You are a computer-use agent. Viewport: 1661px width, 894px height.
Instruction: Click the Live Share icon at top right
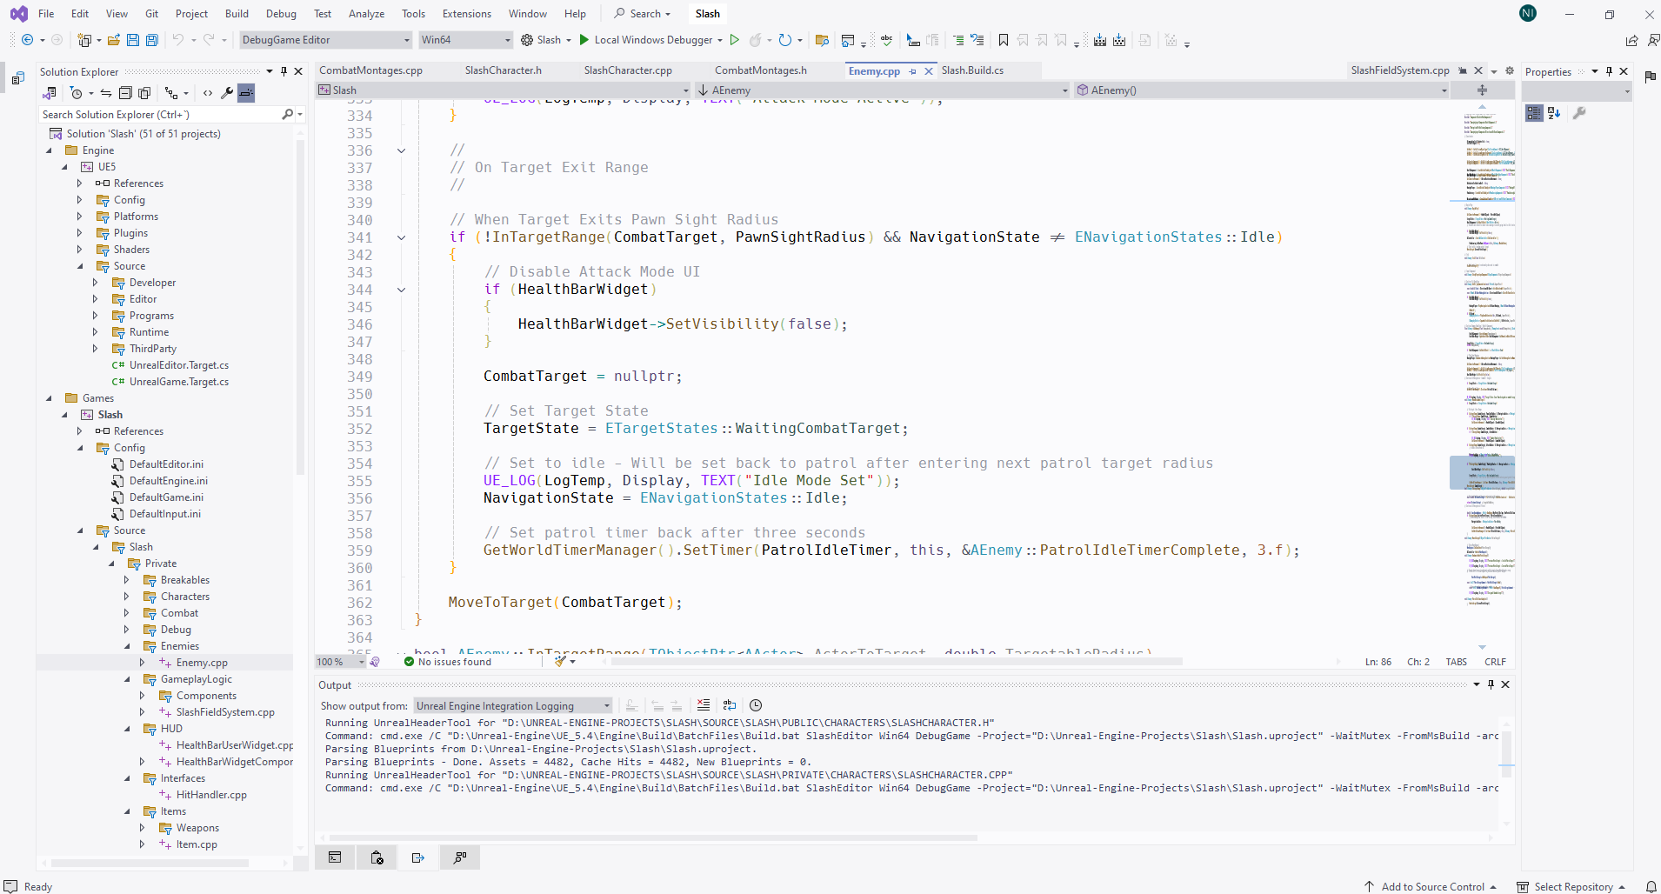click(1631, 40)
